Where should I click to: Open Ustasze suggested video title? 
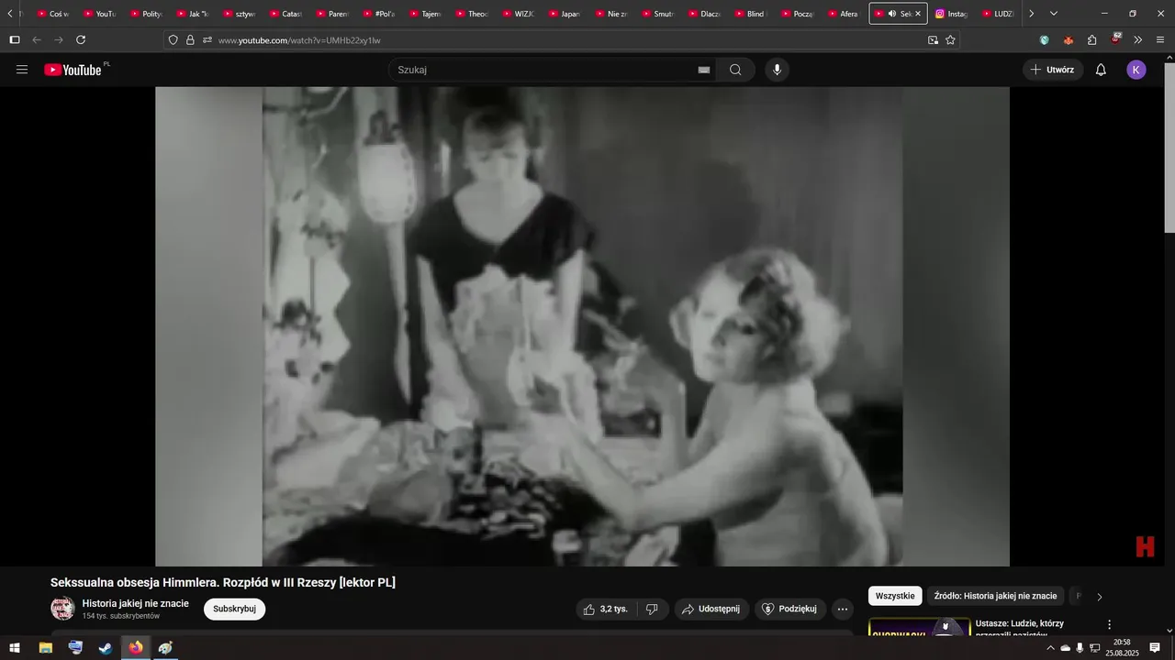(1020, 629)
